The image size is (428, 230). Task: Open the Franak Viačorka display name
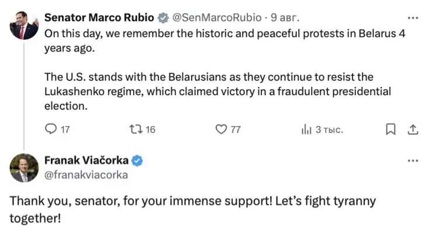click(x=87, y=160)
